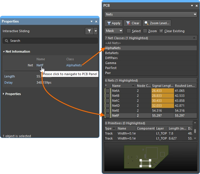Image resolution: width=200 pixels, height=174 pixels.
Task: Click the Layer column header in primitives
Action: click(x=162, y=128)
